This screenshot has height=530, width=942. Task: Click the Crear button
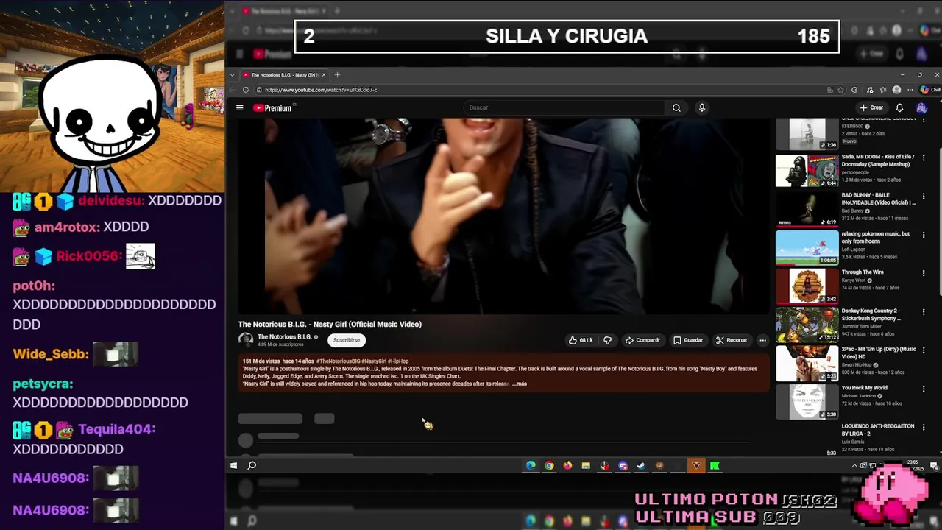pos(871,107)
